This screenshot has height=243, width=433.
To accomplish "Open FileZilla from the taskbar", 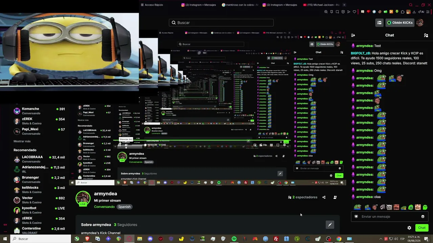I will coord(276,239).
